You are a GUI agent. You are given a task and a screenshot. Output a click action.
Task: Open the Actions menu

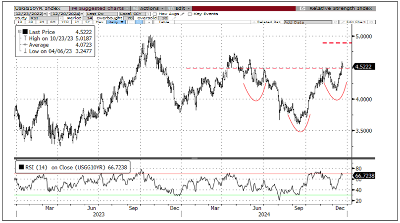point(148,8)
